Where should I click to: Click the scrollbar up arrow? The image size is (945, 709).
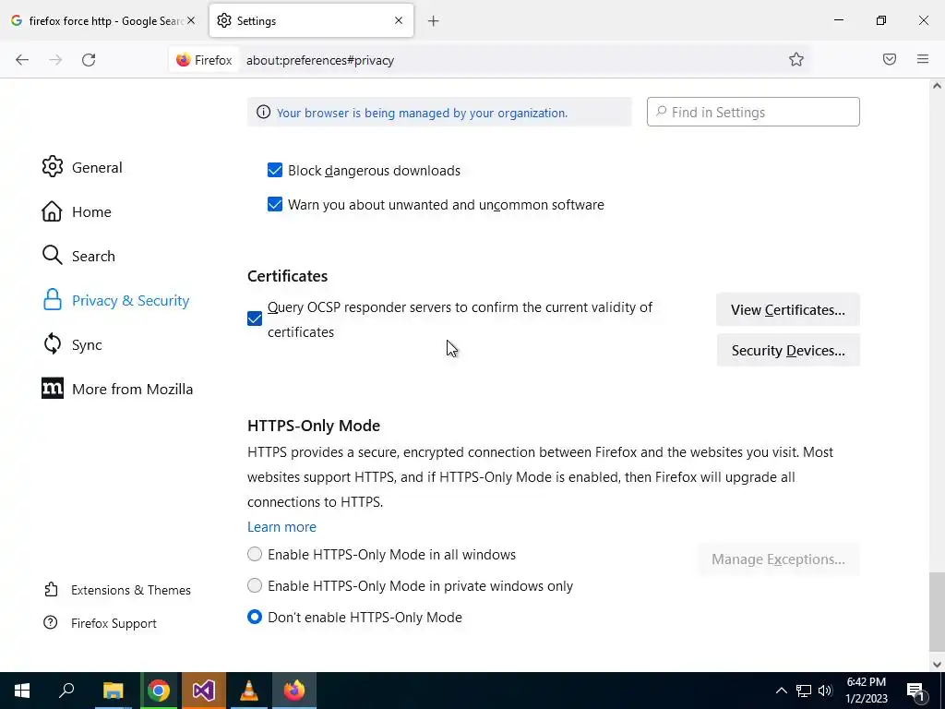click(x=937, y=86)
